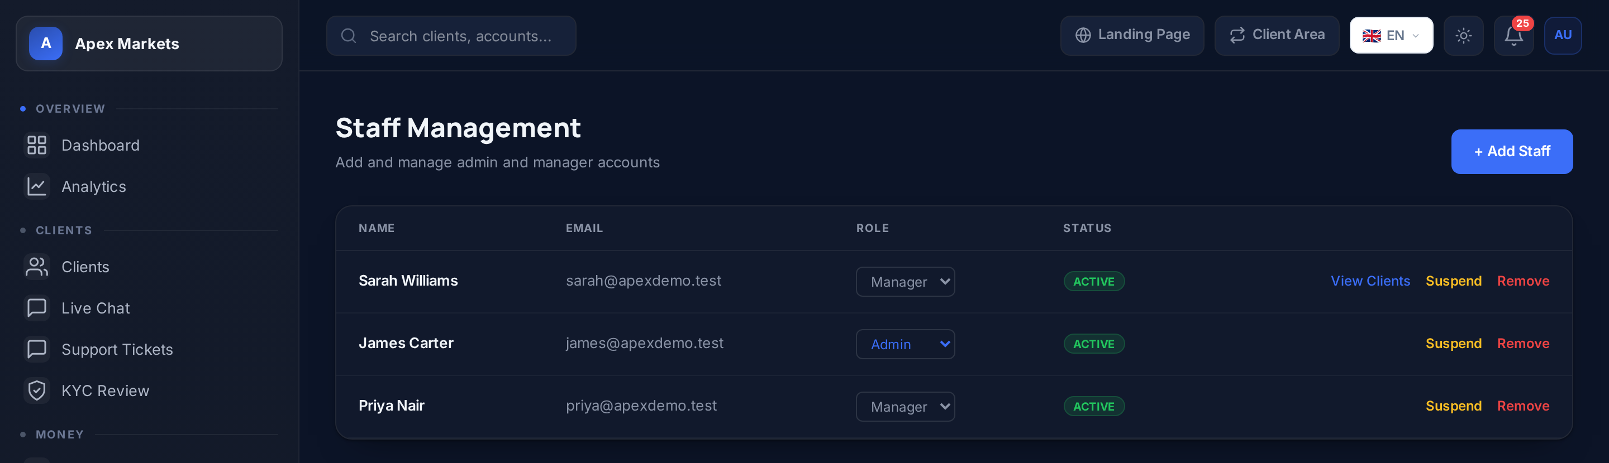Screen dimensions: 1609x463
Task: Click the name Priya Nair
Action: pos(392,406)
